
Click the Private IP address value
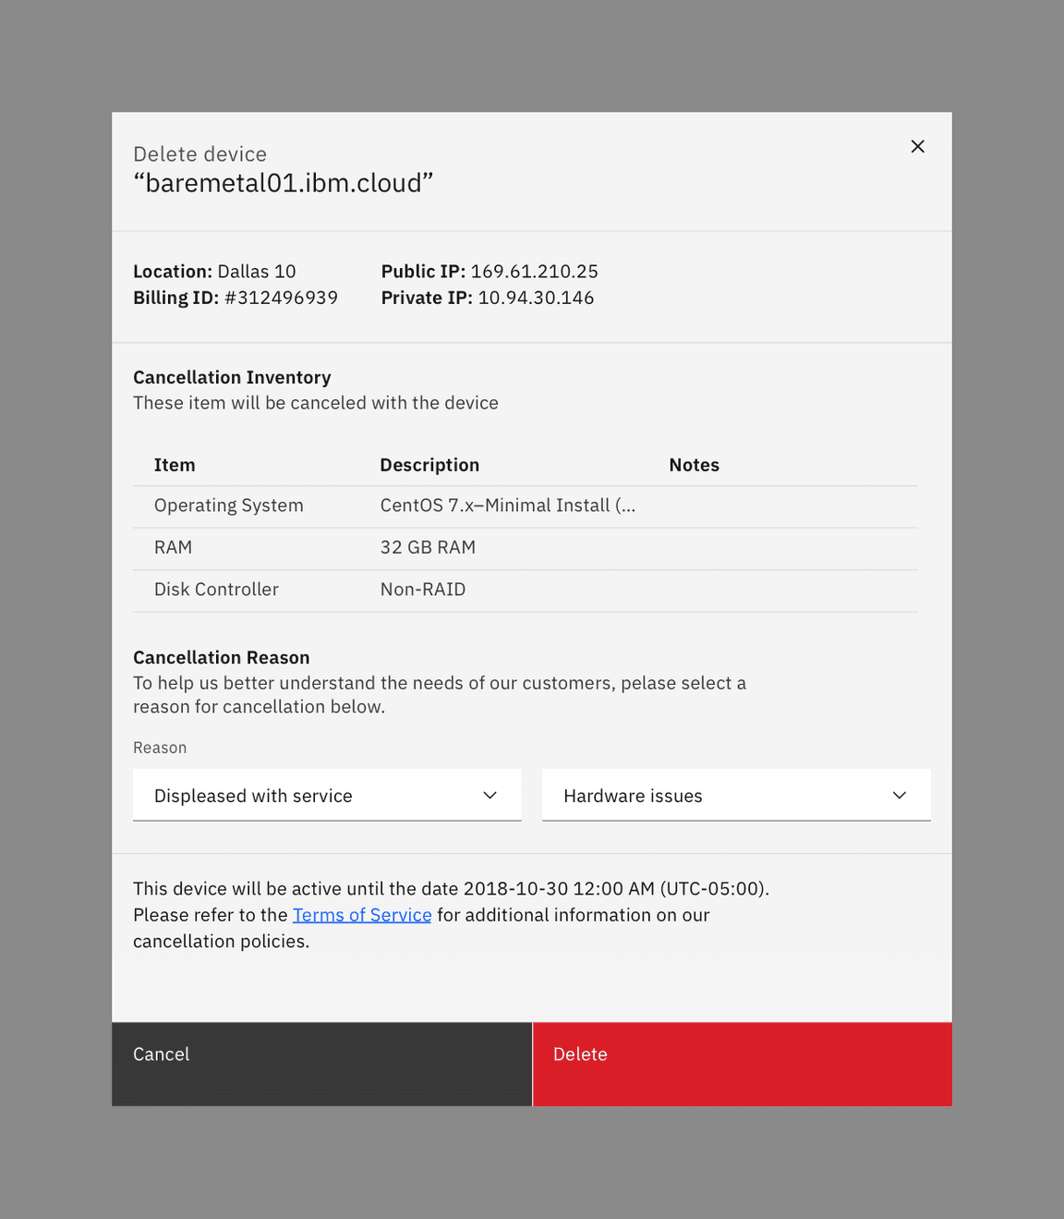pos(536,298)
